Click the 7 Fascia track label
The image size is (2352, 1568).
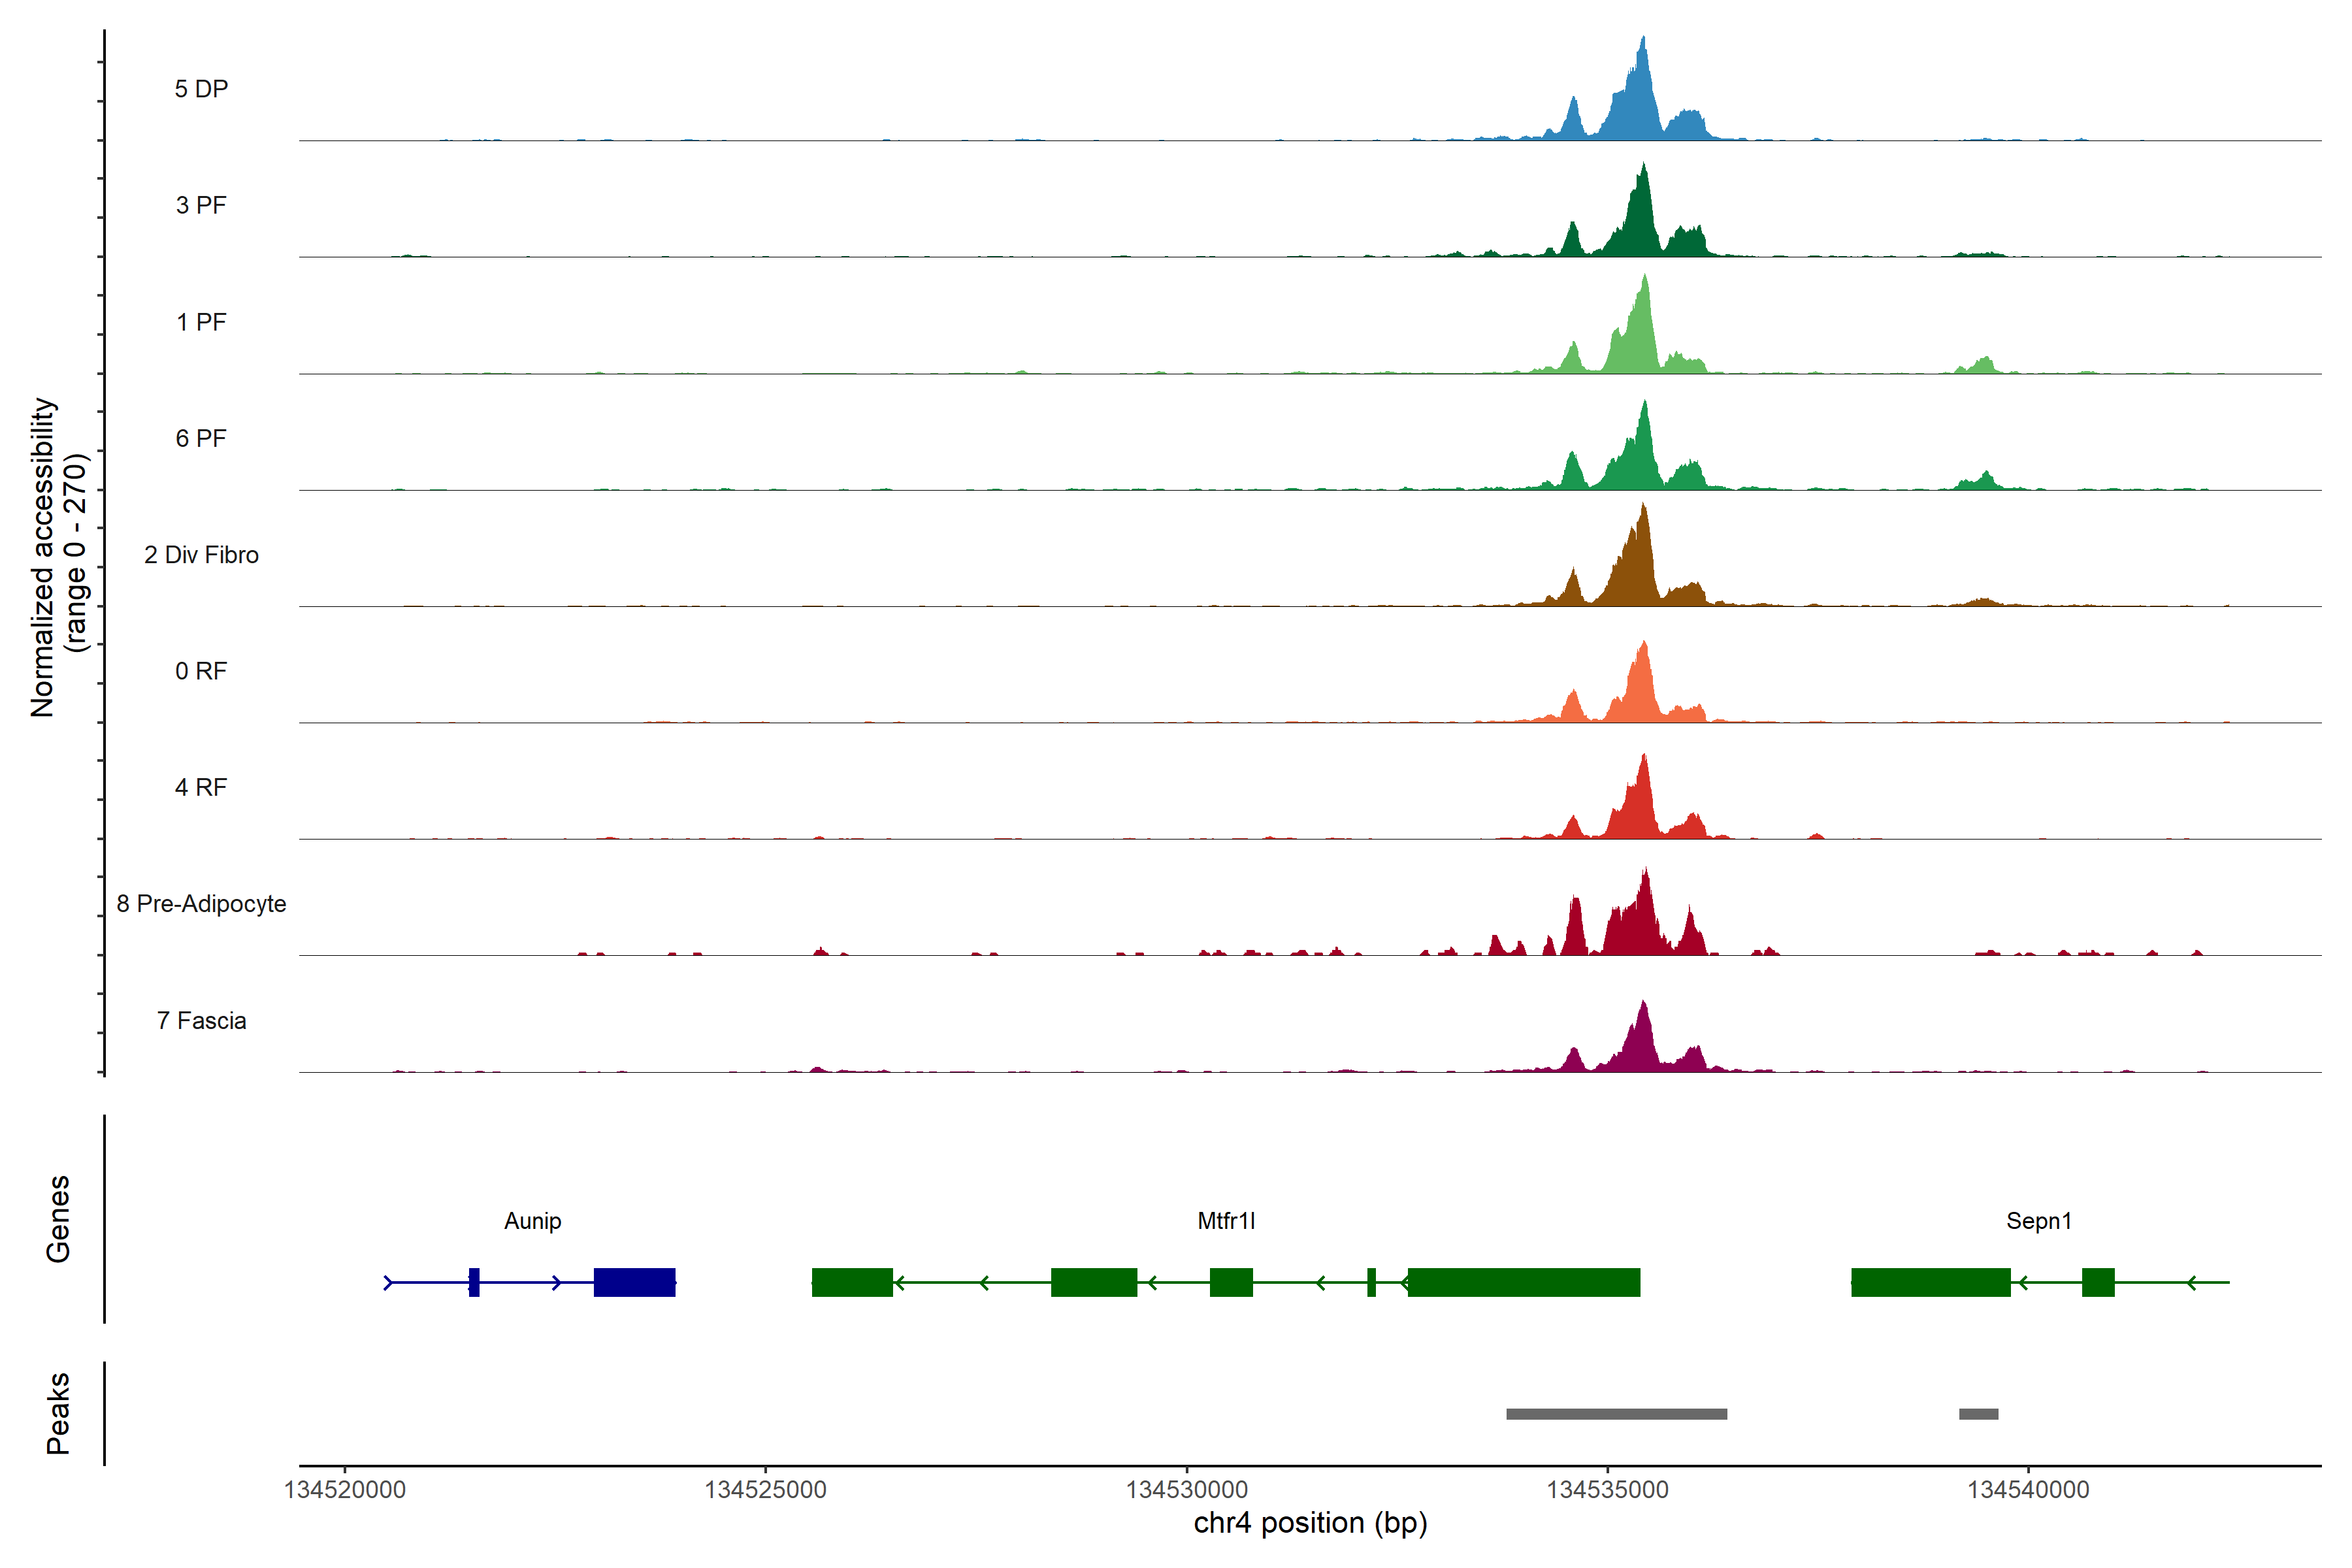tap(201, 1020)
